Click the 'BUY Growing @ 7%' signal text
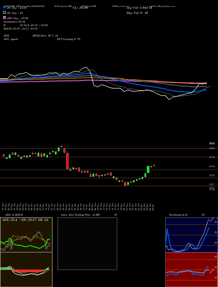218x287 pixels. [68, 39]
